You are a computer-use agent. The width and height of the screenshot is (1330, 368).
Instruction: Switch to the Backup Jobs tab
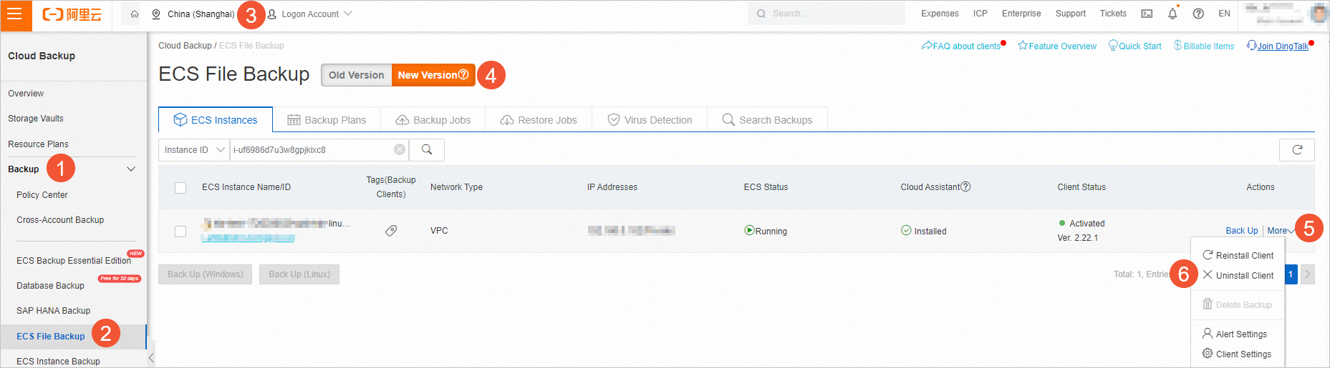tap(433, 120)
